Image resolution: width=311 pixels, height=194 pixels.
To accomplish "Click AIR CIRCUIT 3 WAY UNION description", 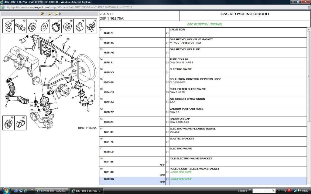I will (187, 99).
